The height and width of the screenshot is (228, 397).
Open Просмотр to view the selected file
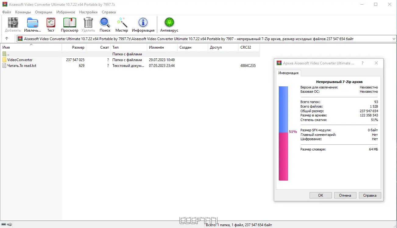[x=69, y=23]
